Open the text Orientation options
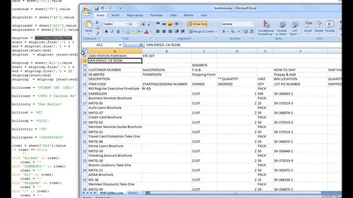353x198 pixels. (178, 24)
